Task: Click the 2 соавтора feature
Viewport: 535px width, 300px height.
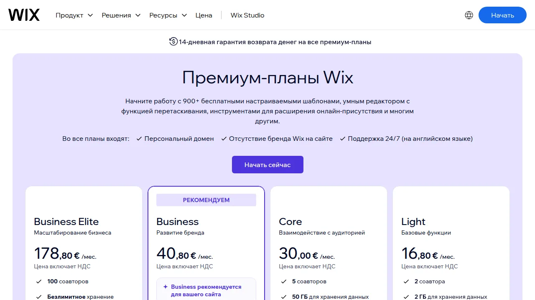Action: [430, 281]
